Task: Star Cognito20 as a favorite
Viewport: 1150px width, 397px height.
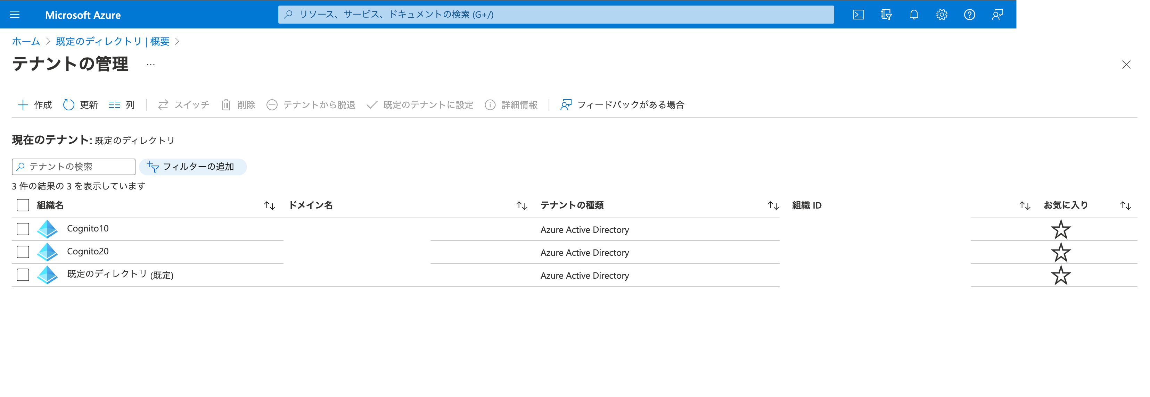Action: tap(1061, 252)
